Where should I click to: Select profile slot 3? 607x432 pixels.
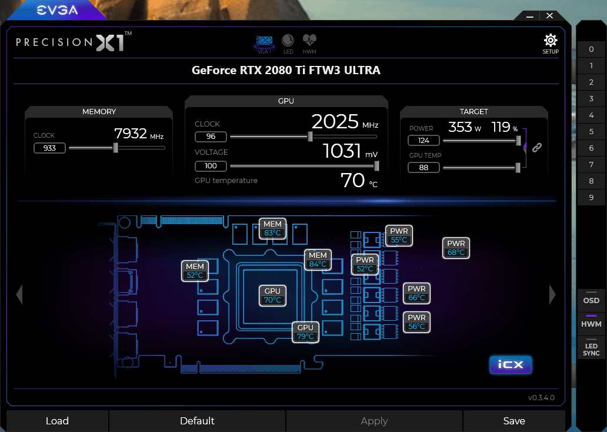[591, 98]
